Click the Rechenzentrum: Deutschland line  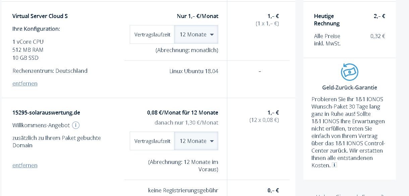[50, 71]
